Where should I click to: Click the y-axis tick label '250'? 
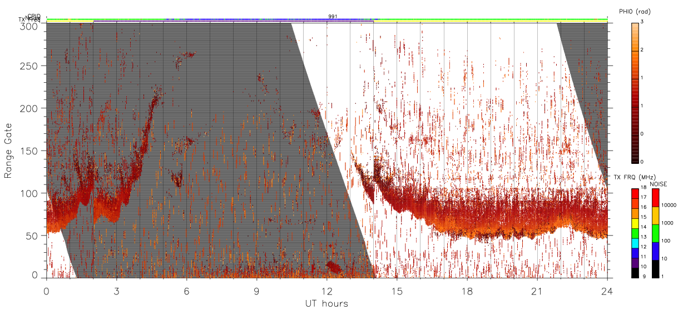click(x=29, y=66)
